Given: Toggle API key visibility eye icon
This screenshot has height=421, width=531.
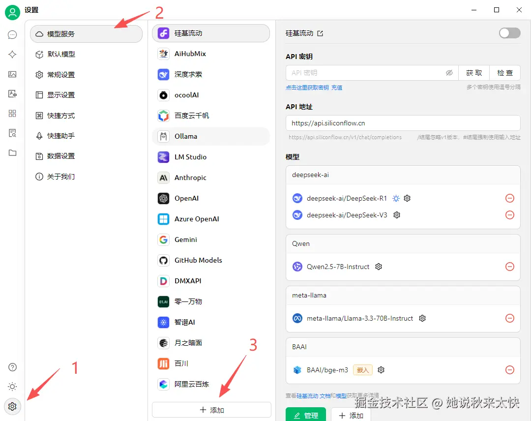Looking at the screenshot, I should 449,73.
